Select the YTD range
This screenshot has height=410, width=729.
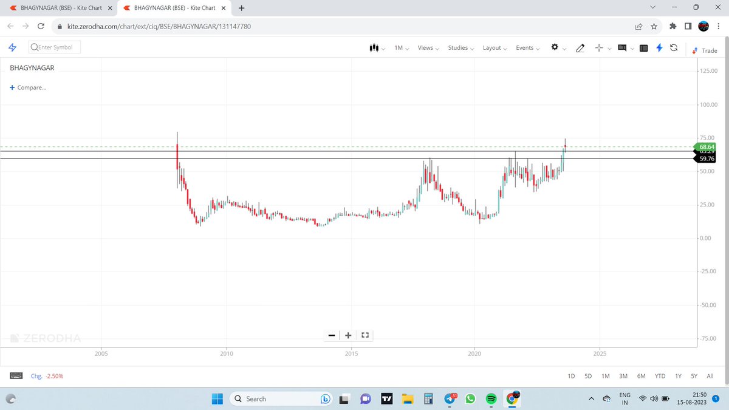[x=660, y=376]
